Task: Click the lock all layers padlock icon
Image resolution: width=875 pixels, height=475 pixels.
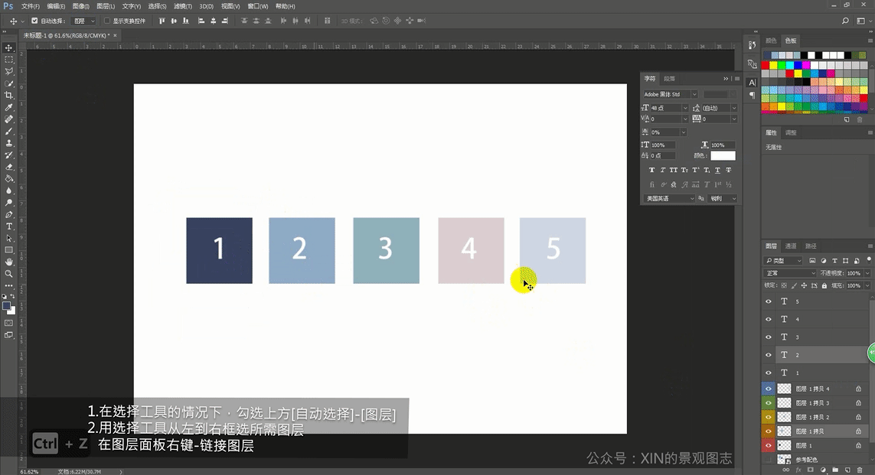Action: (824, 285)
